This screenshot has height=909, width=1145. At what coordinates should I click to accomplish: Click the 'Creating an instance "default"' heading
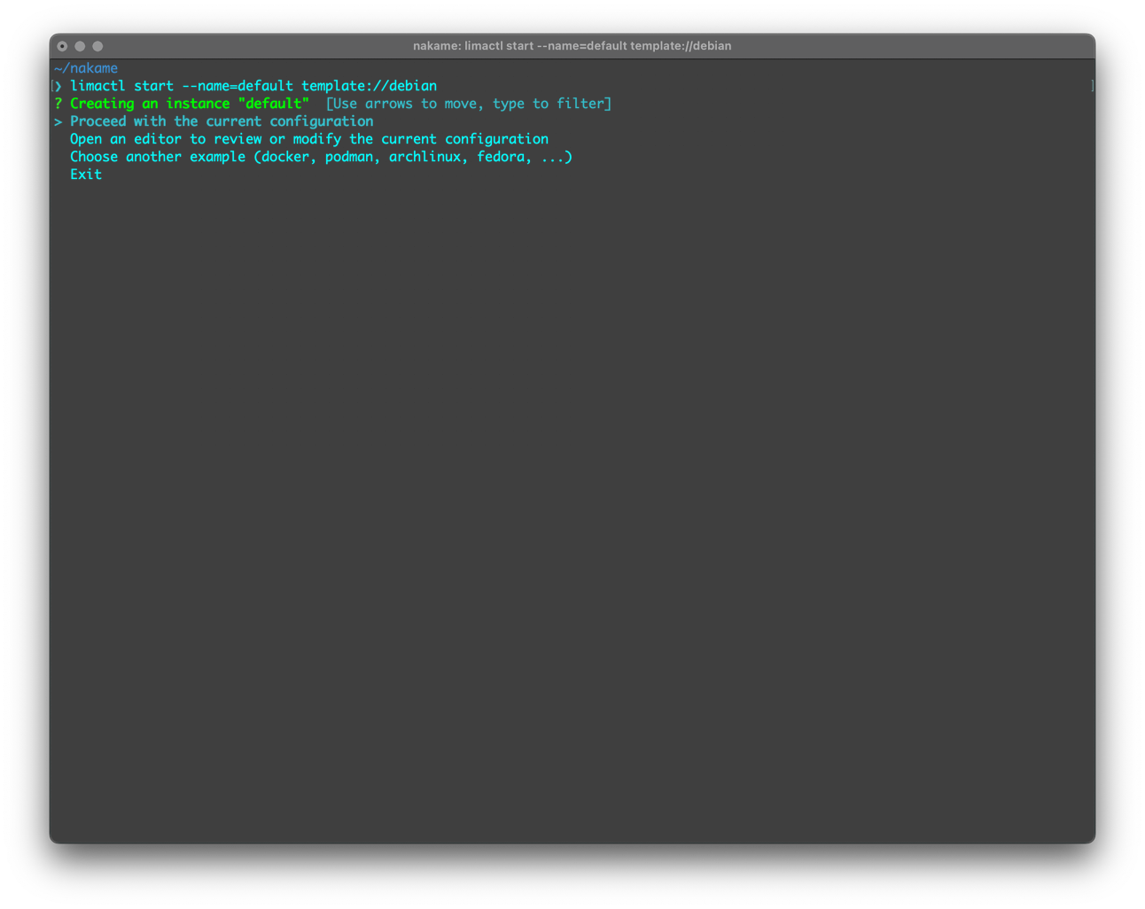190,104
